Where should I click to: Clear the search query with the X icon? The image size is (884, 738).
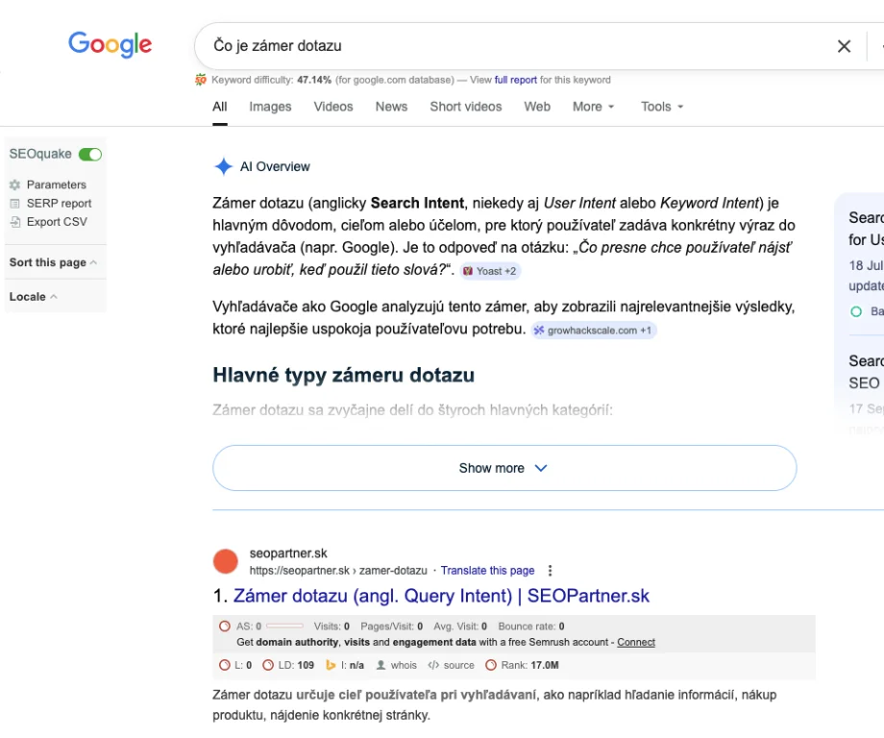pyautogui.click(x=844, y=46)
